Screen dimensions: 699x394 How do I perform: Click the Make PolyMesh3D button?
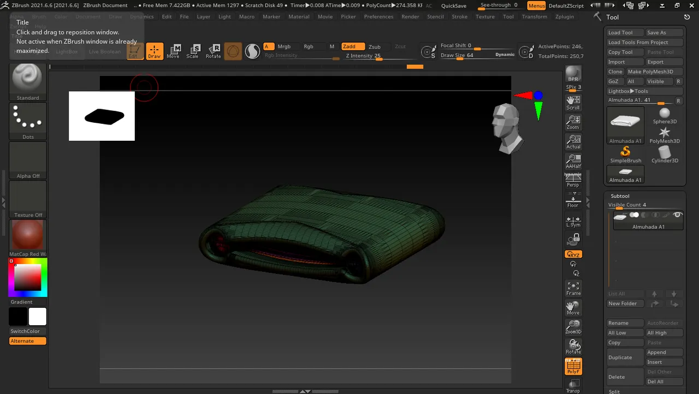pyautogui.click(x=654, y=71)
